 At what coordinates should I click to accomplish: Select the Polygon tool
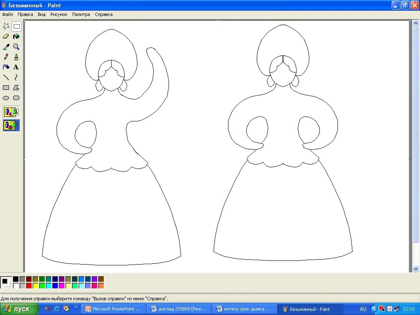click(16, 88)
